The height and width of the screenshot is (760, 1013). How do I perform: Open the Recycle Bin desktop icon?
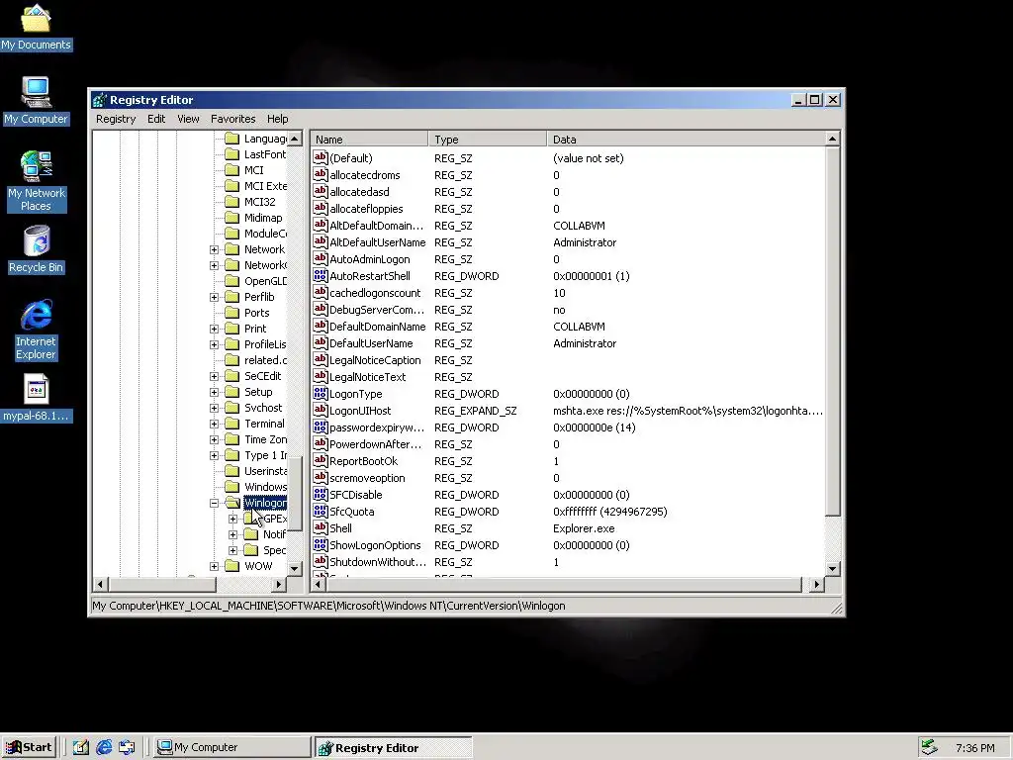[37, 249]
